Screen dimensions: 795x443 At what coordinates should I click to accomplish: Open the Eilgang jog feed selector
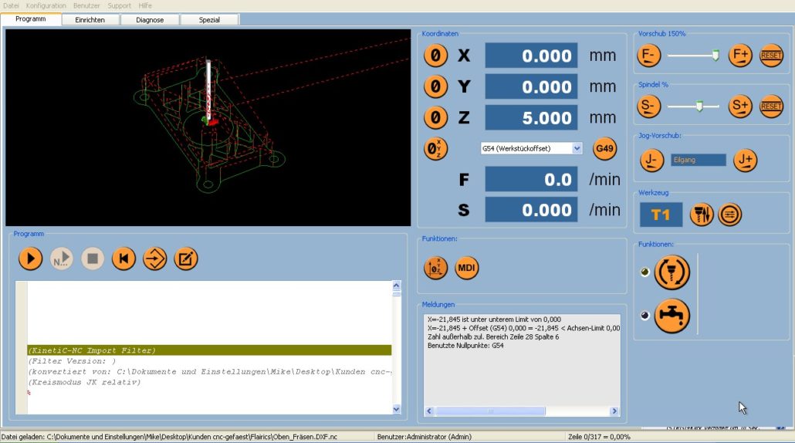pos(698,160)
